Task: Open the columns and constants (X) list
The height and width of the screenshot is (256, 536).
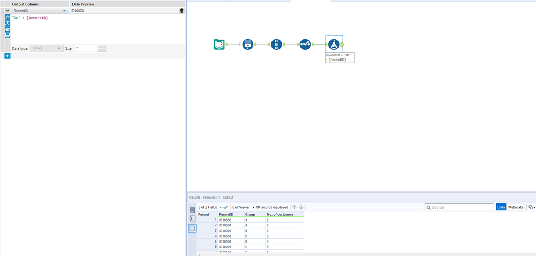Action: [x=7, y=23]
